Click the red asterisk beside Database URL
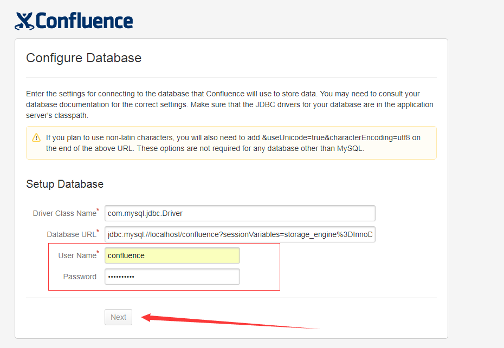504x348 pixels. 98,231
